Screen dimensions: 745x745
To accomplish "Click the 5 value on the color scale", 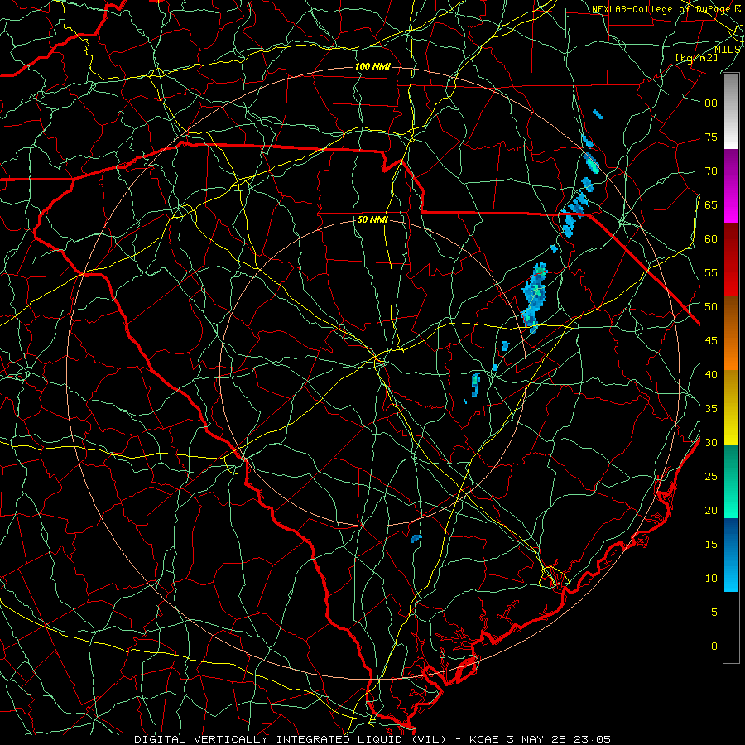I will coord(714,613).
